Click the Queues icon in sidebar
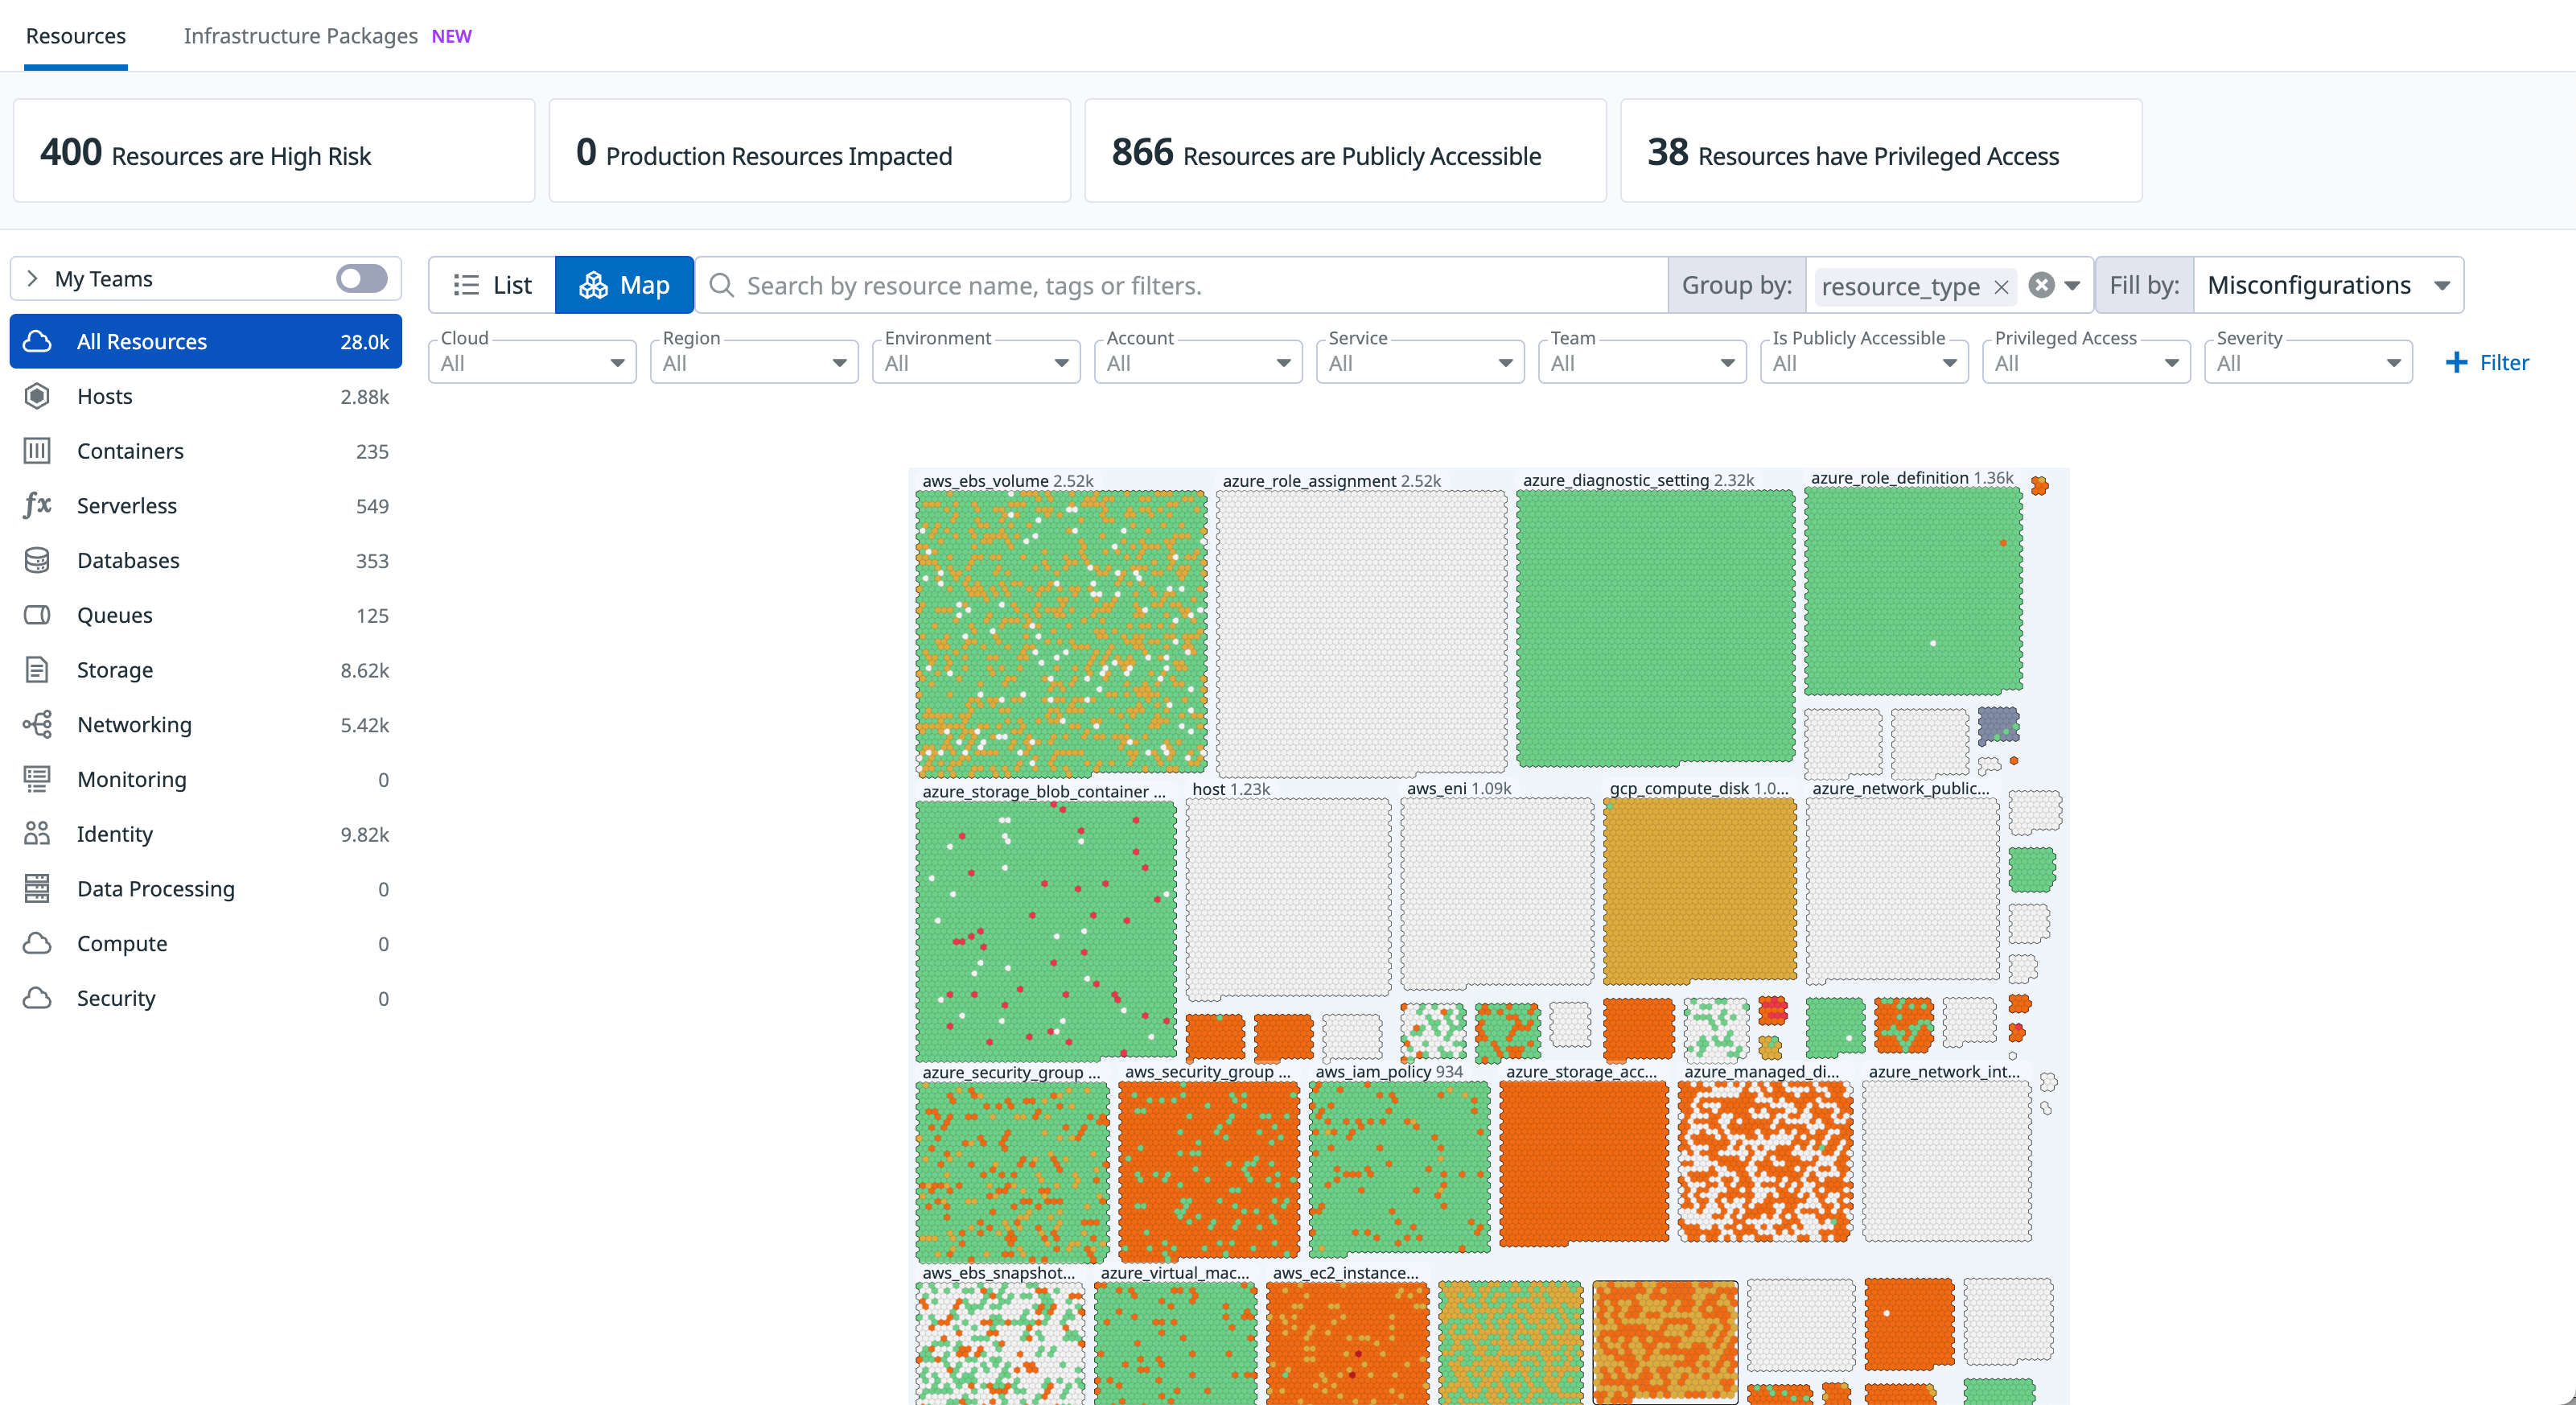 (x=37, y=615)
